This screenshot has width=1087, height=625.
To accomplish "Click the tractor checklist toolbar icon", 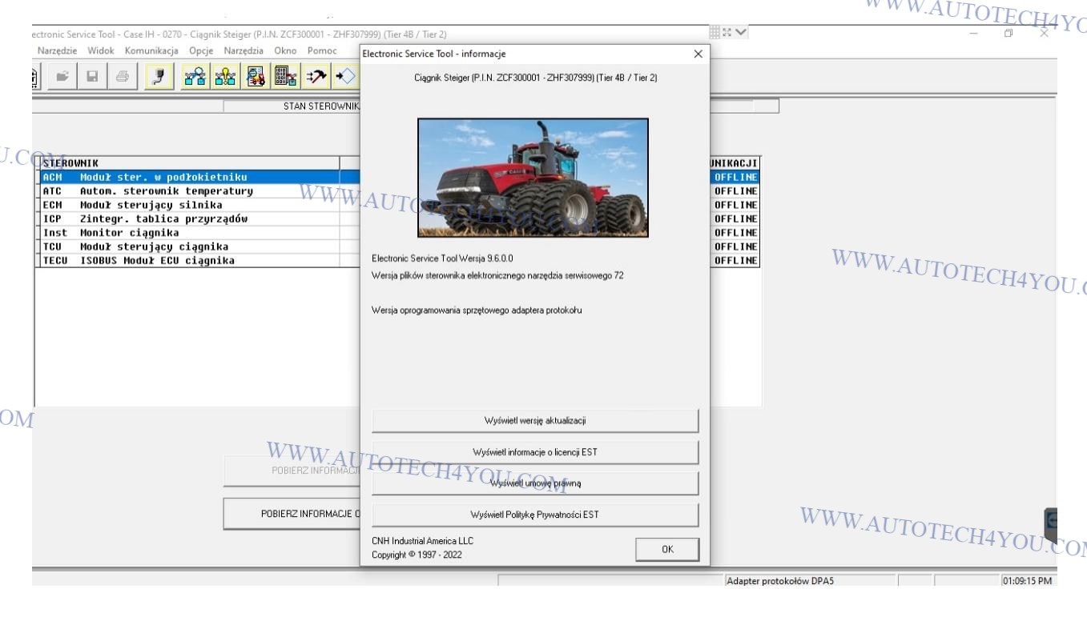I will [256, 77].
